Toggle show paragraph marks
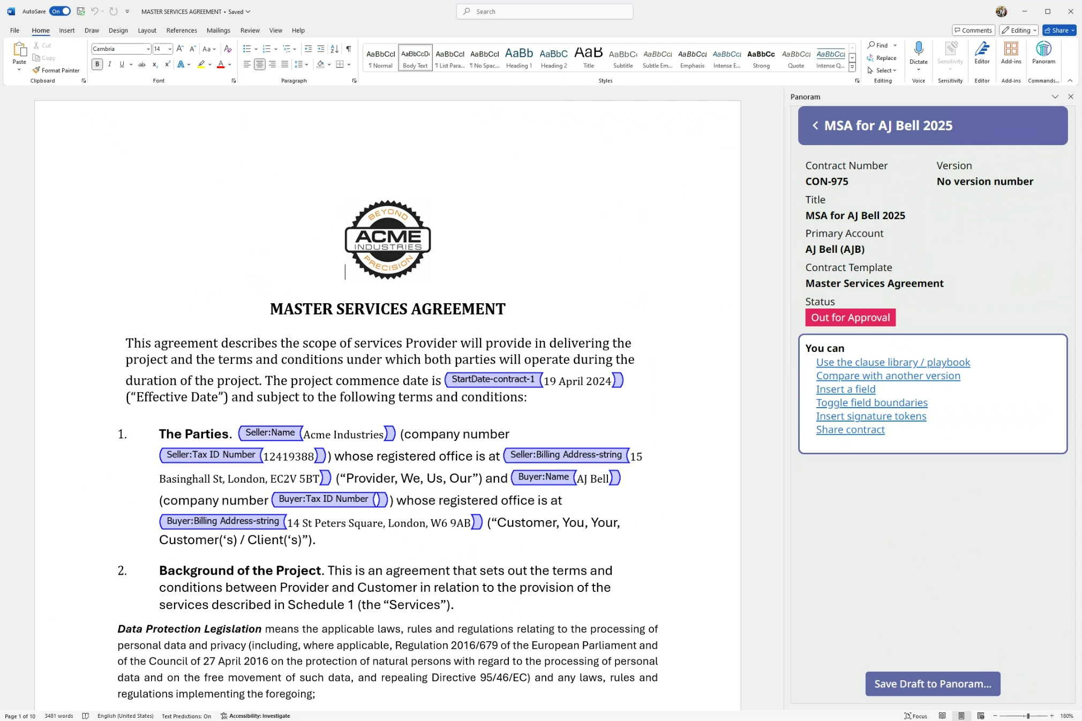Image resolution: width=1082 pixels, height=721 pixels. click(x=349, y=49)
